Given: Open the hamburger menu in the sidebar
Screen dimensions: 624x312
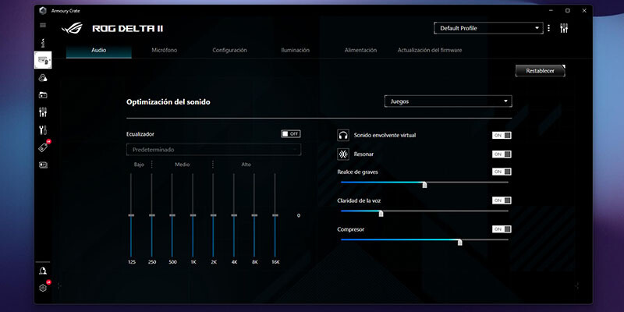Looking at the screenshot, I should point(43,25).
